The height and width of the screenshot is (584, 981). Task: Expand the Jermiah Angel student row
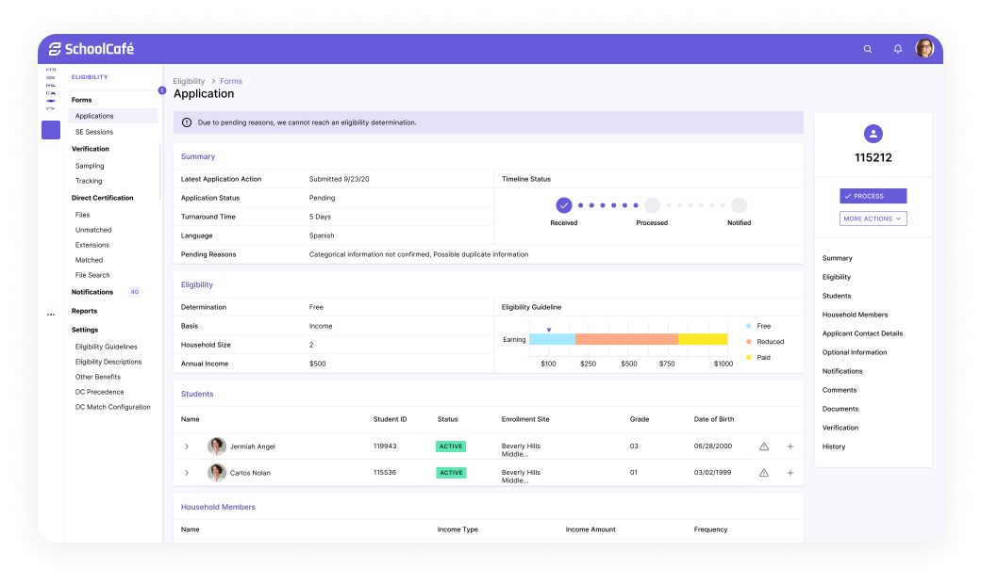(x=187, y=446)
